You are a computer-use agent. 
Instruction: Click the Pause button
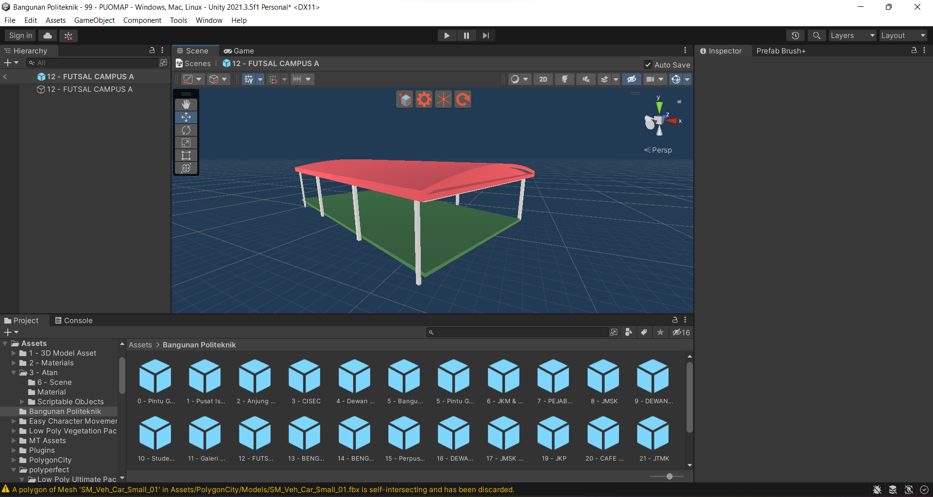[466, 35]
